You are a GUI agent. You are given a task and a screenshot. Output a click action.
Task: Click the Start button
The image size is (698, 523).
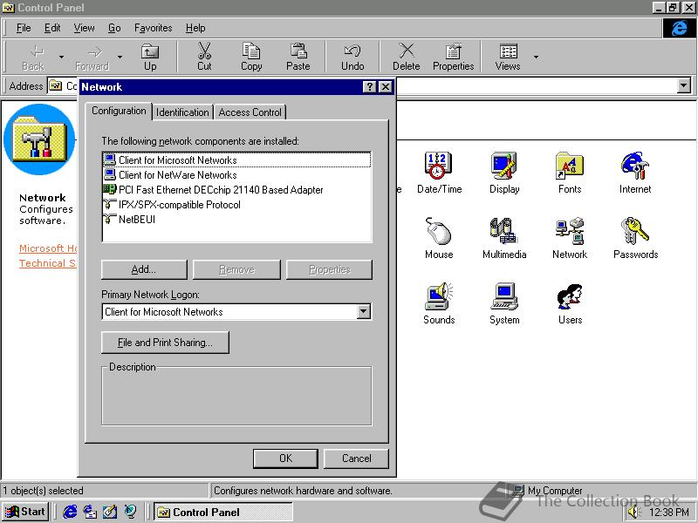coord(25,512)
